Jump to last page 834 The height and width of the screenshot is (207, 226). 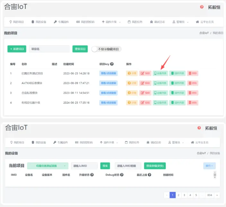coord(210,195)
